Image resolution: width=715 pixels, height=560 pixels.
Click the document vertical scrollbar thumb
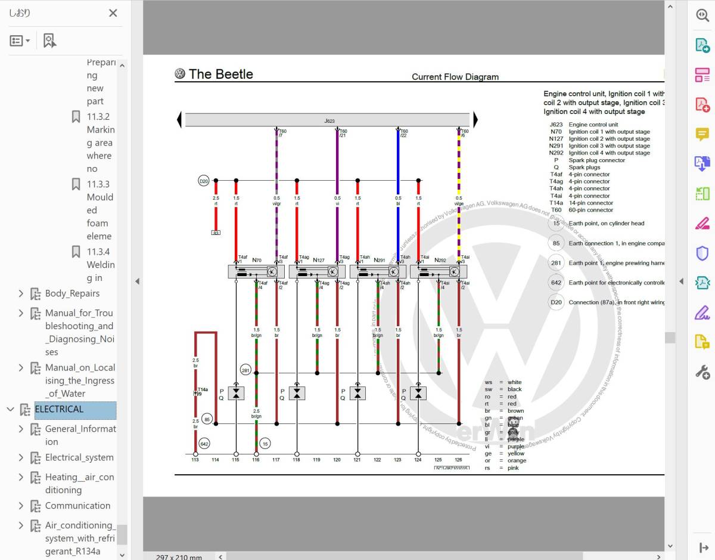[x=670, y=338]
